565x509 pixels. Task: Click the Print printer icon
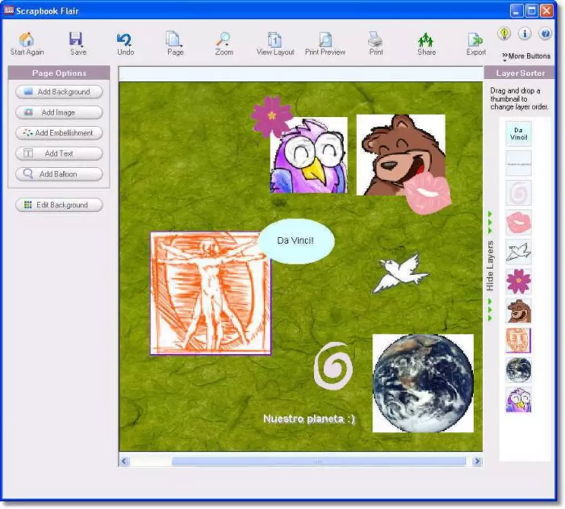(x=375, y=39)
